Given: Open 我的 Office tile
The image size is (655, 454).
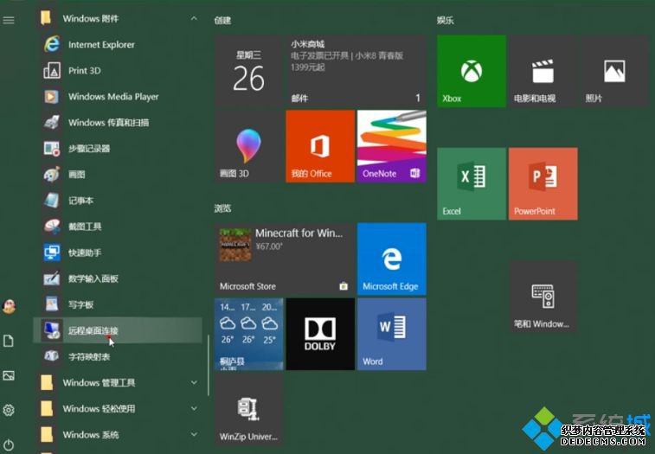Looking at the screenshot, I should 320,146.
